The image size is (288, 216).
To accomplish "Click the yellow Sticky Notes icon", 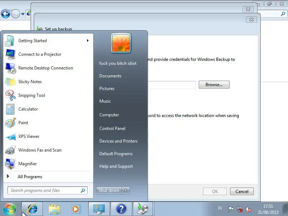I will pyautogui.click(x=10, y=82).
